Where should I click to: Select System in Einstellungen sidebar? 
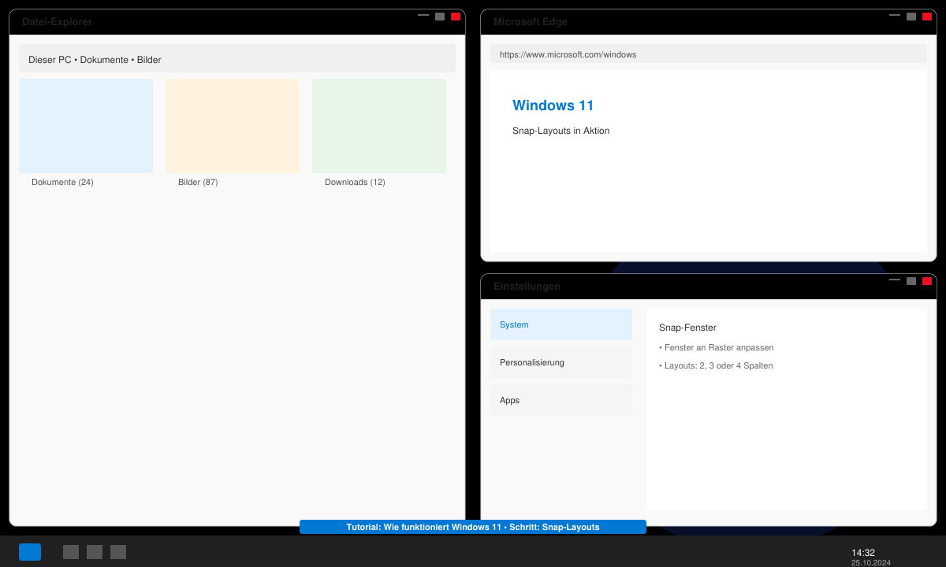[561, 324]
